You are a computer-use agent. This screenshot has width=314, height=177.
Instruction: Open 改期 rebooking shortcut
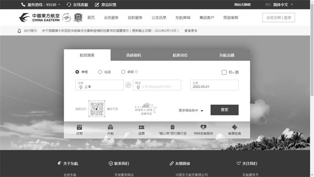[x=79, y=130]
